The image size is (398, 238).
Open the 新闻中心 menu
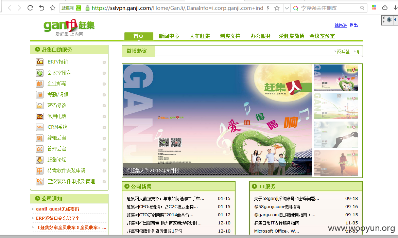tap(169, 36)
